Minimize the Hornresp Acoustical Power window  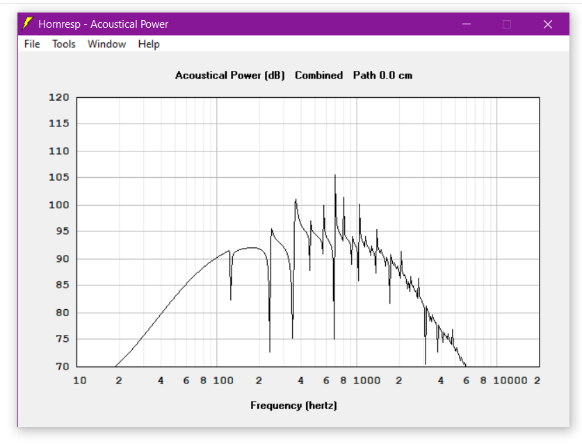[x=467, y=24]
